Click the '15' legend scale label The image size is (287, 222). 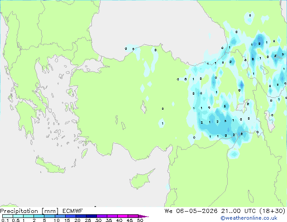tap(67, 220)
